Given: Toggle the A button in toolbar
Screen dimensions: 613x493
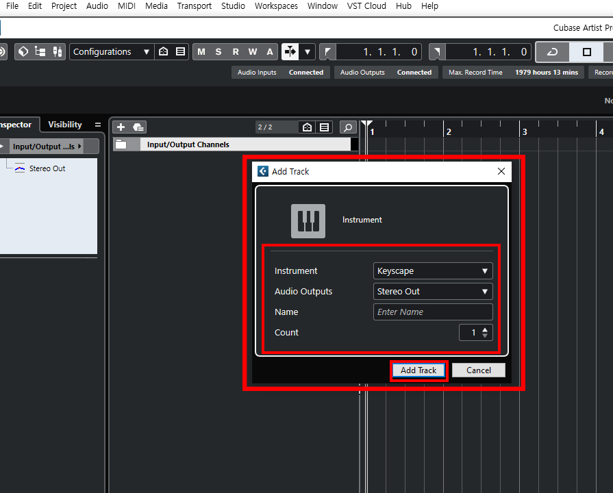Looking at the screenshot, I should [x=270, y=51].
